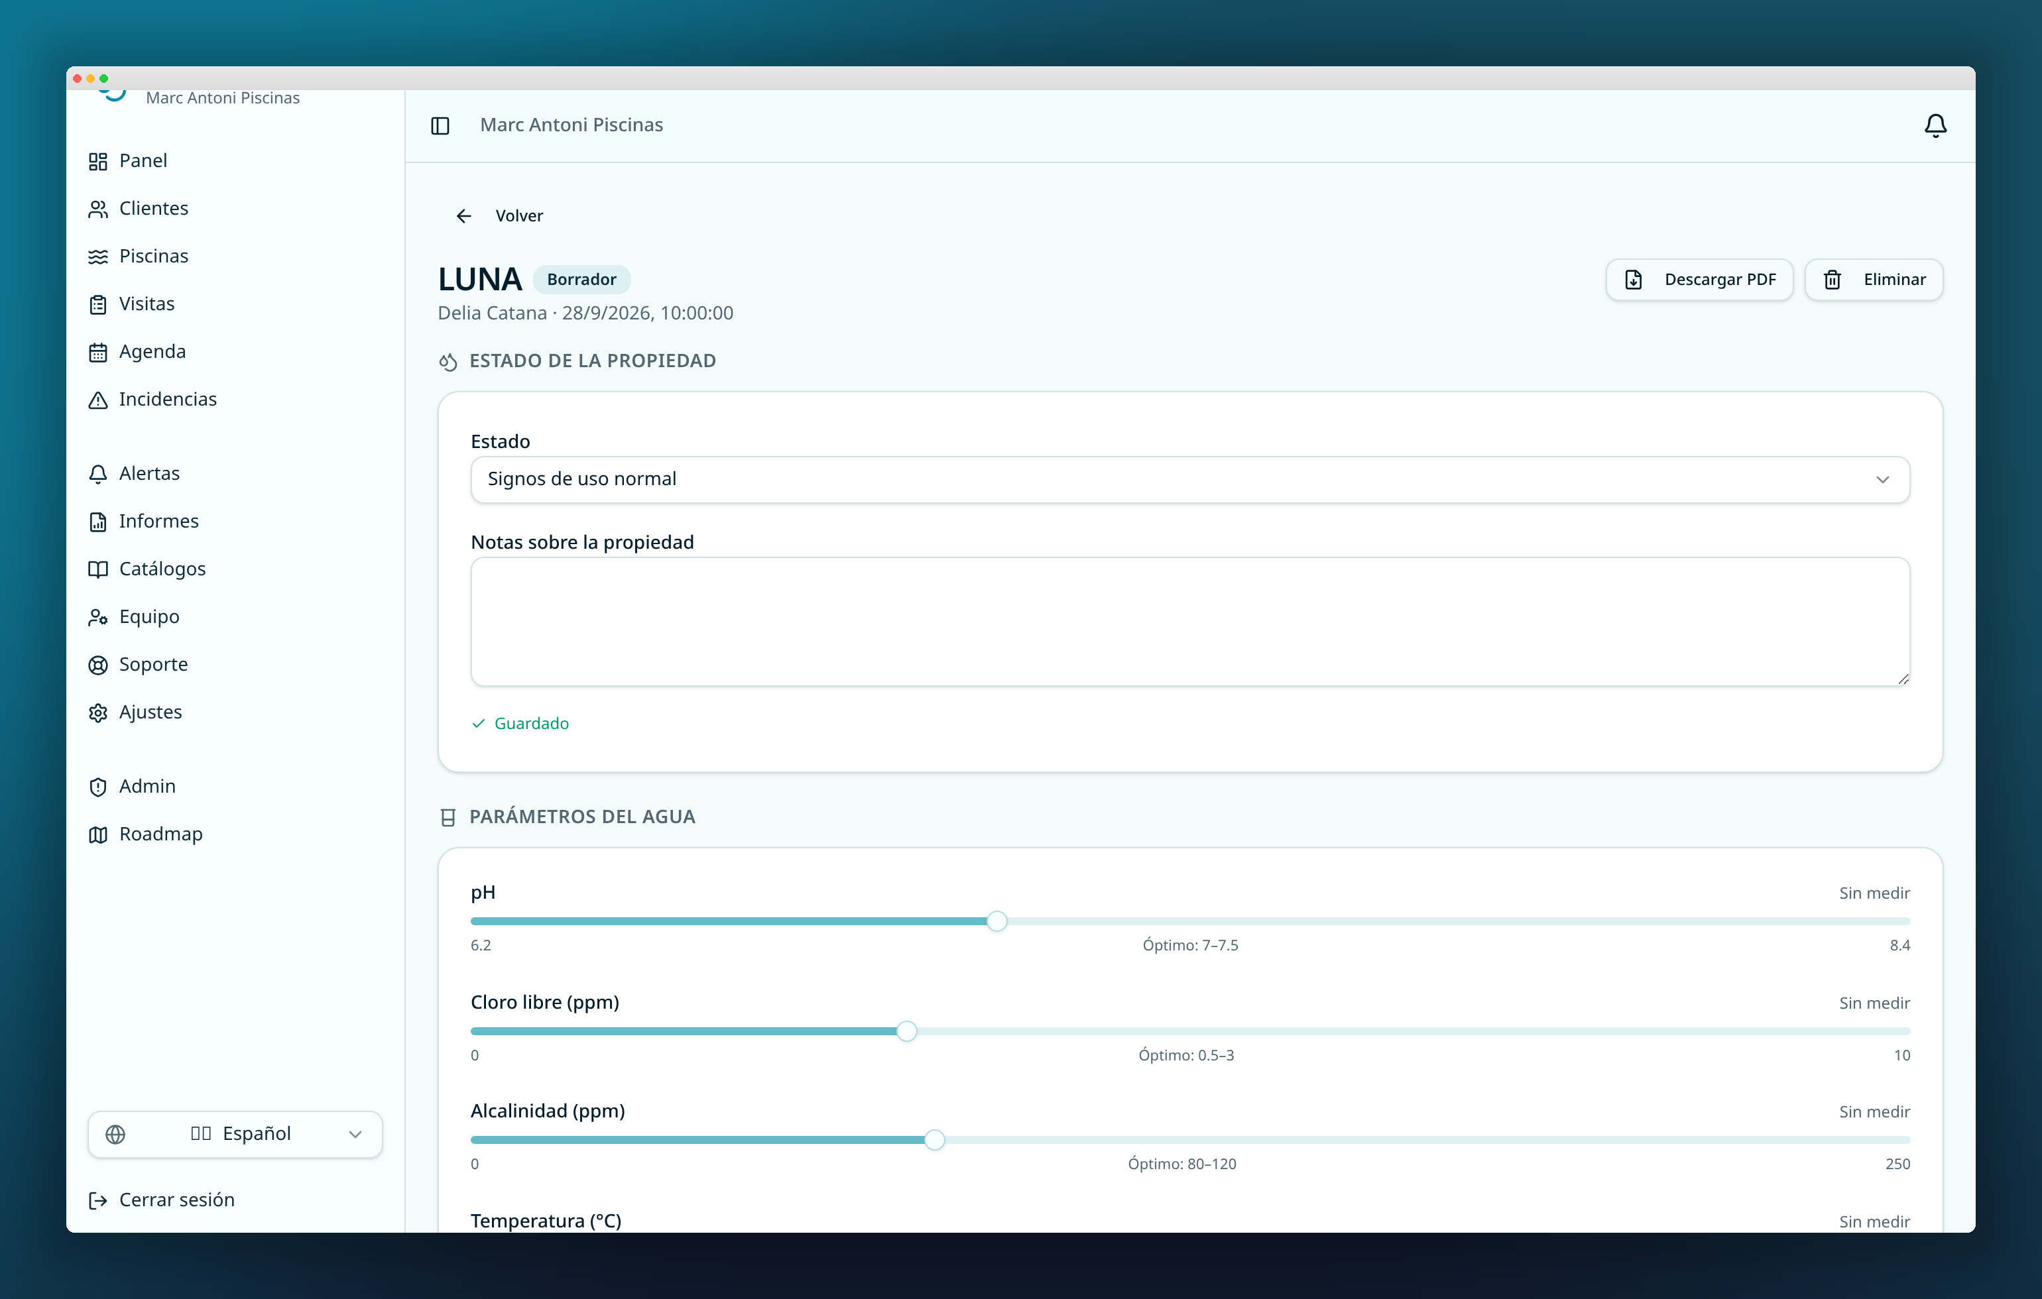Click the Panel dashboard icon

pos(98,161)
